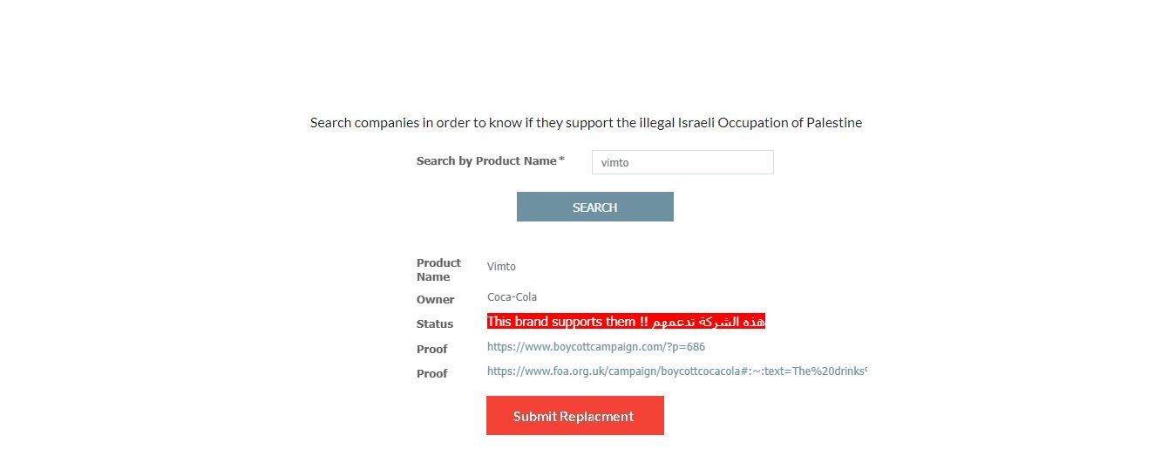Click 'This brand supports them' English status text
The height and width of the screenshot is (463, 1161).
pyautogui.click(x=561, y=322)
